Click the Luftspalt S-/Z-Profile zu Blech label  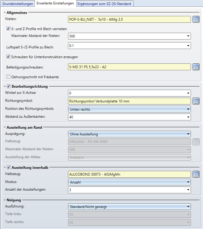click(30, 47)
